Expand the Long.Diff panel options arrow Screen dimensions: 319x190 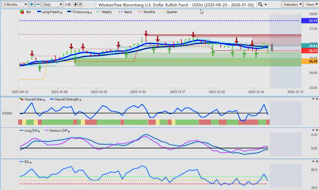313,130
